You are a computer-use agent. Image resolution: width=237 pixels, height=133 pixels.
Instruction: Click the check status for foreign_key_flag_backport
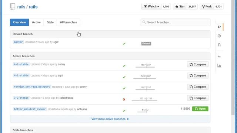(124, 88)
